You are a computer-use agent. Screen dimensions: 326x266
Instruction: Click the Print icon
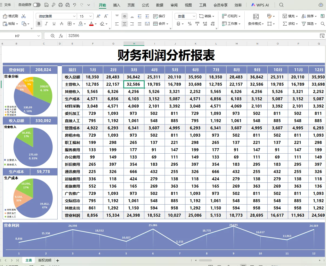(61, 5)
